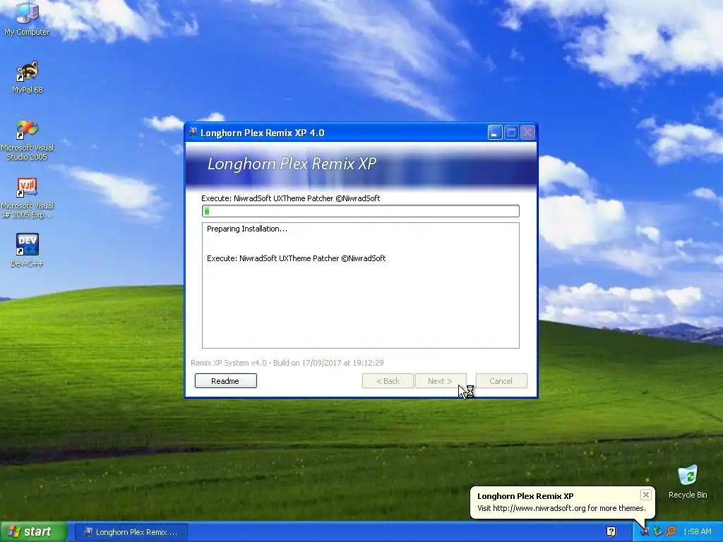Click the 'Preparing Installation...' log line

point(246,229)
